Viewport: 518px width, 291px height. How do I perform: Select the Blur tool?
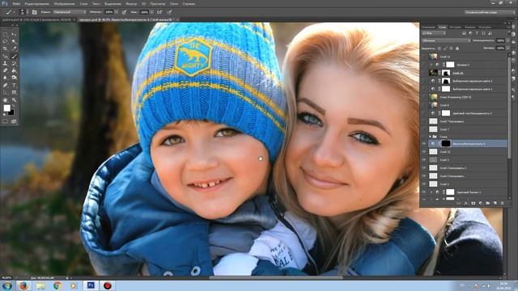coord(5,78)
